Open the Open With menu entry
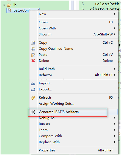 tap(73, 28)
